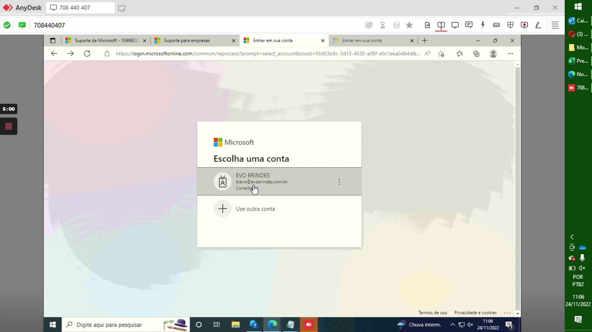The height and width of the screenshot is (332, 592).
Task: Open Edge Settings and more menu
Action: [510, 53]
